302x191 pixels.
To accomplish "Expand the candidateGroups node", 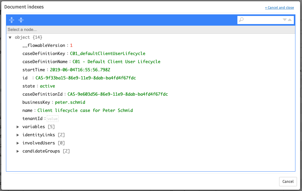I will click(x=18, y=151).
